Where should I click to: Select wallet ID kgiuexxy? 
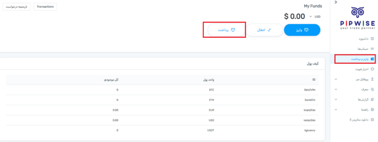pos(310,130)
